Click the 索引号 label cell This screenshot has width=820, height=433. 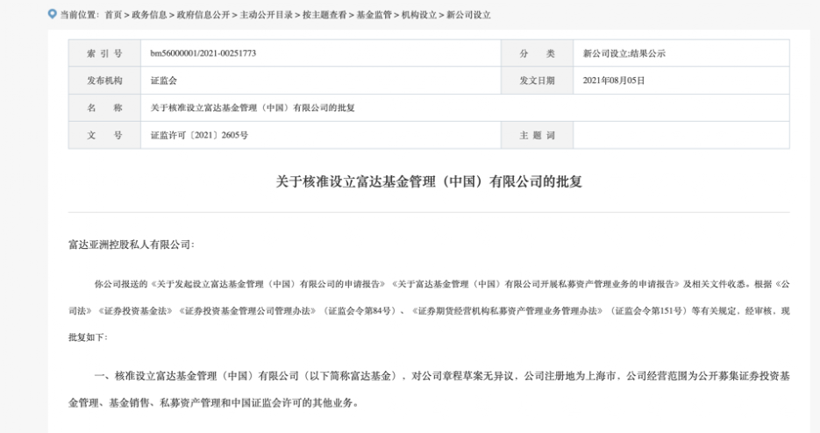click(104, 53)
